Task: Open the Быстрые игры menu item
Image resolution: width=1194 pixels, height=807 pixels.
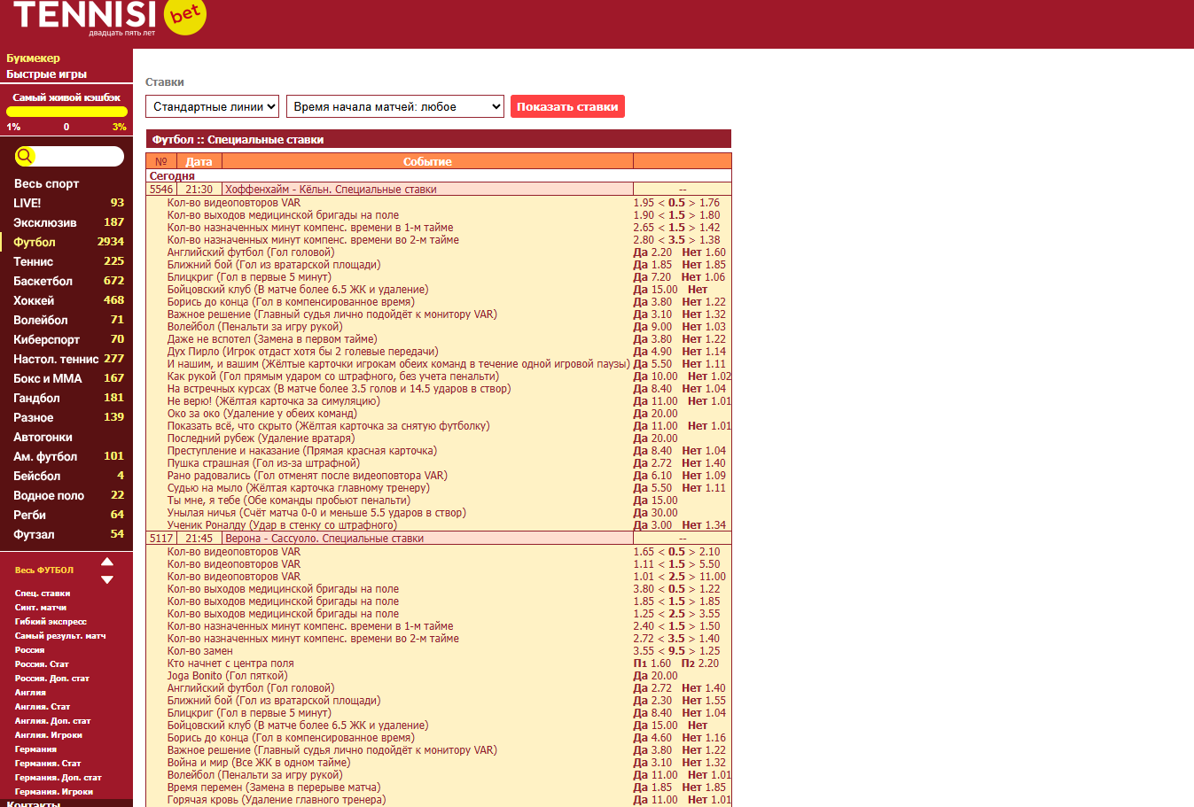Action: tap(46, 74)
